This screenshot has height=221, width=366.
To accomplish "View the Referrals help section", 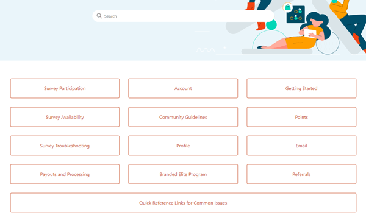I will tap(301, 174).
